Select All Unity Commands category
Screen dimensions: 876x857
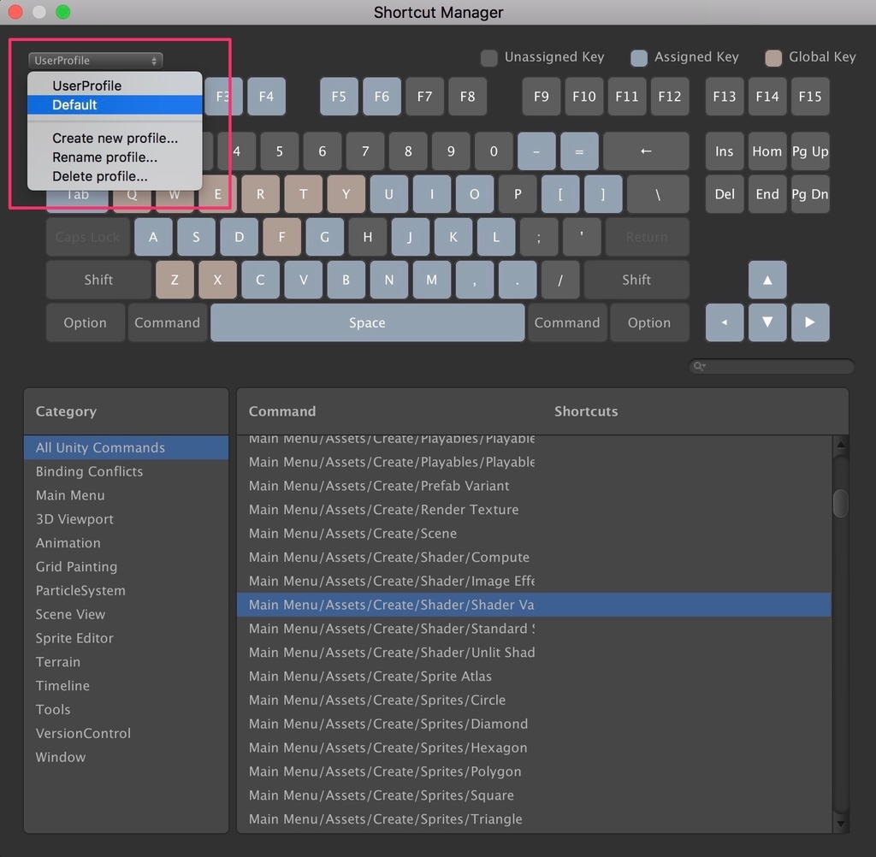(x=127, y=447)
